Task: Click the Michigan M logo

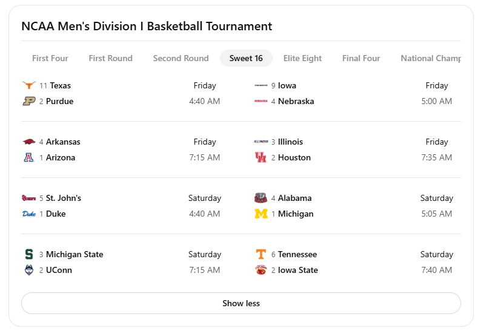Action: click(x=260, y=214)
